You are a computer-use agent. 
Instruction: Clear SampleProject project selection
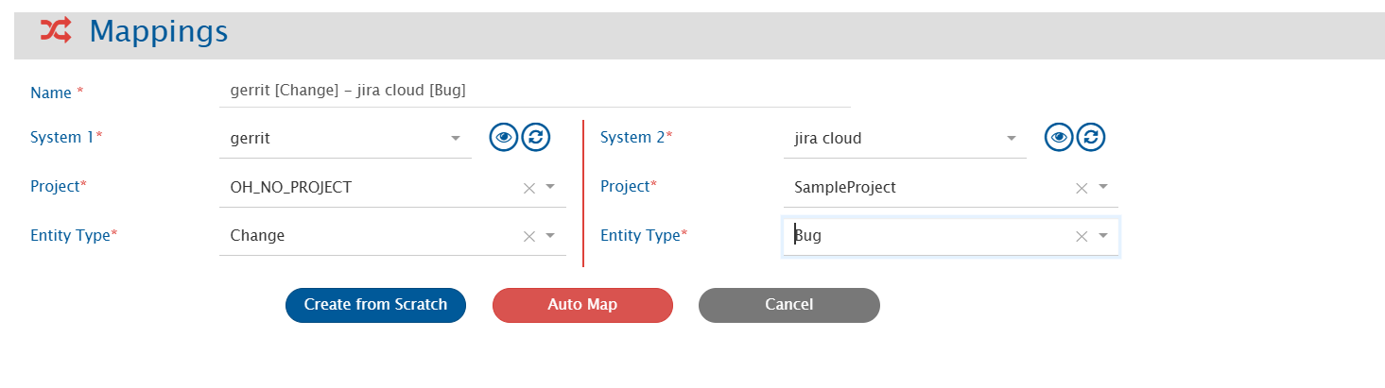pos(1082,188)
